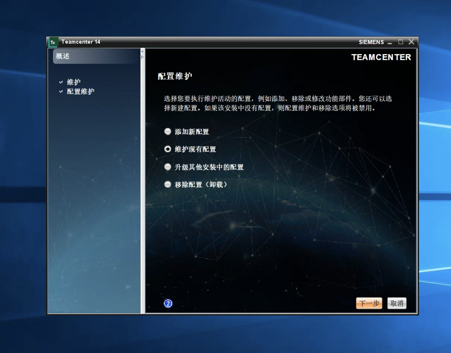Select the 维护 step in the overview list

coord(74,82)
